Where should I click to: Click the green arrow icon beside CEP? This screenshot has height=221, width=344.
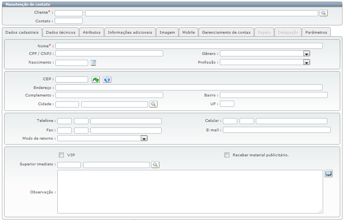[96, 79]
